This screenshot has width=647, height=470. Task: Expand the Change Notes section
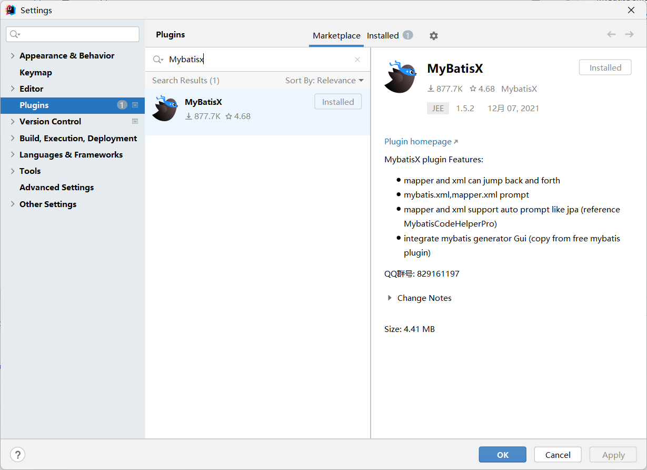click(x=390, y=298)
